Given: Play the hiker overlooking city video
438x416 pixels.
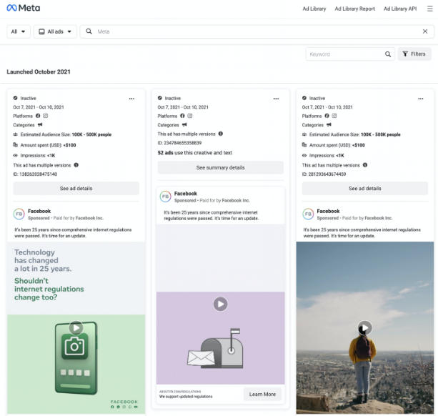Looking at the screenshot, I should click(365, 327).
